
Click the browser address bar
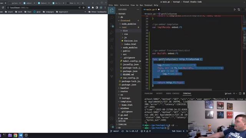click(x=42, y=8)
